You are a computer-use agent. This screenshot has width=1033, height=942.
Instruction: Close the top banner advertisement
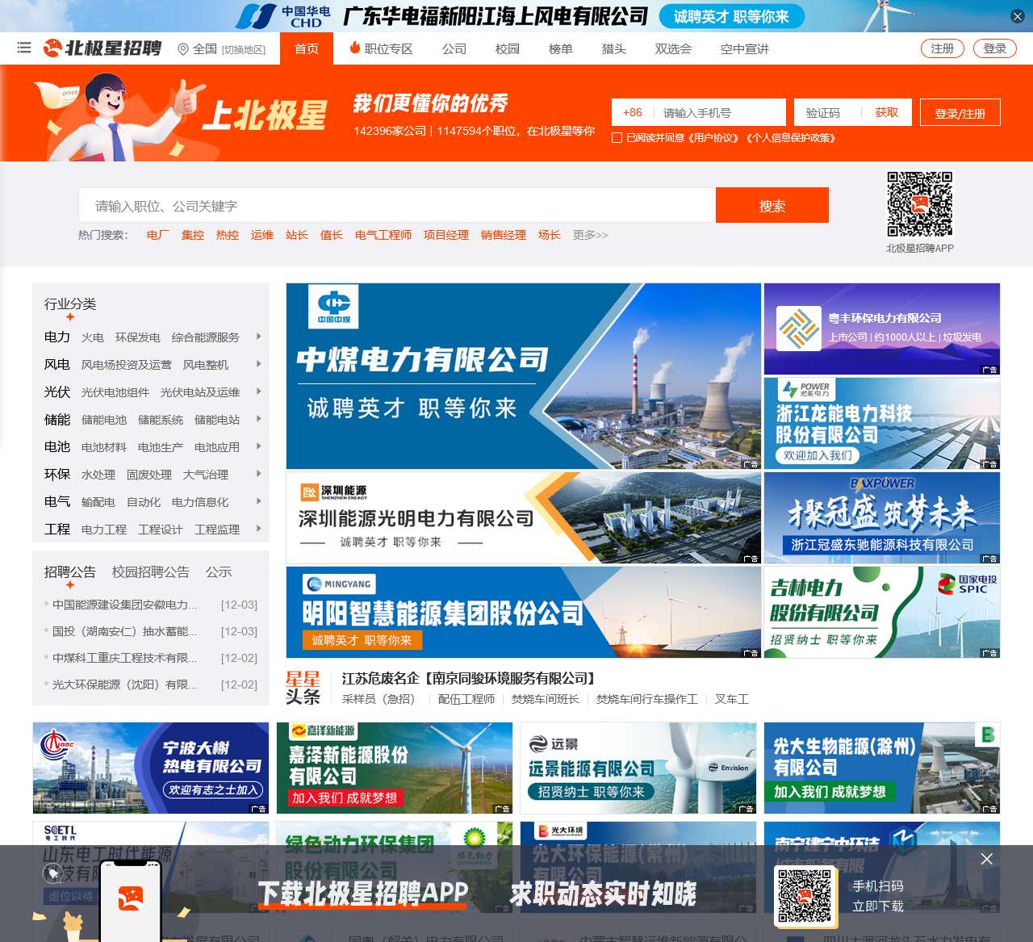(1018, 16)
